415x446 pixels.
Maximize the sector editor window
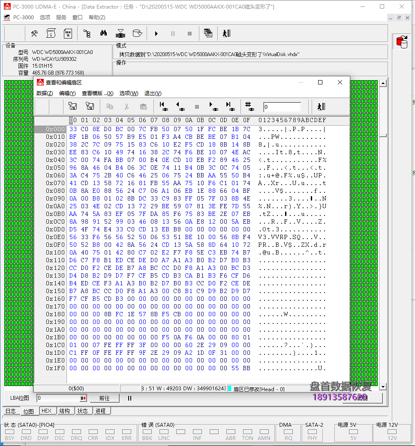(320, 82)
